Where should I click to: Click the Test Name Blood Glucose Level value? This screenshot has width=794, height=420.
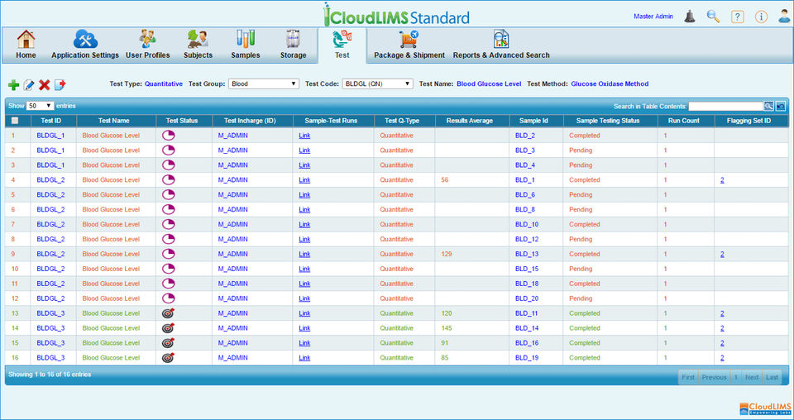489,84
